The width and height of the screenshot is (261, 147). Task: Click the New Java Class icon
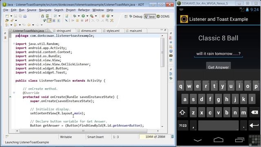[x=108, y=16]
